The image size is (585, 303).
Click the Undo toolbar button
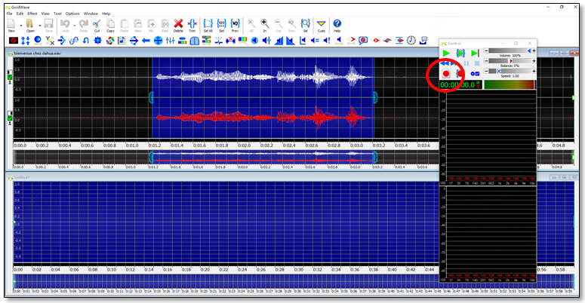click(65, 25)
